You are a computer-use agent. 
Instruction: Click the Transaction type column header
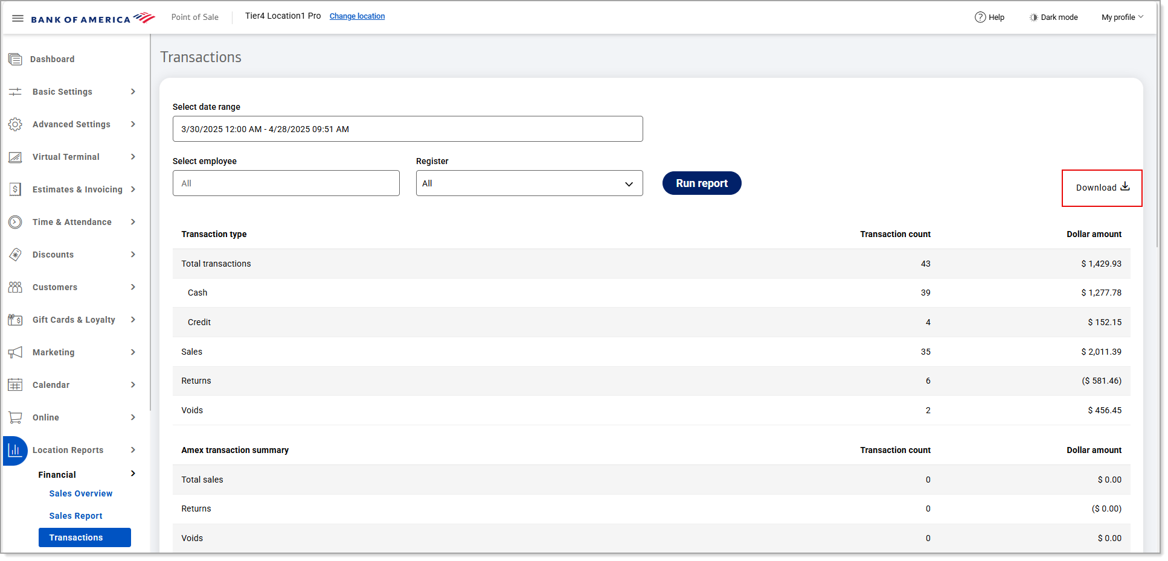click(x=214, y=234)
